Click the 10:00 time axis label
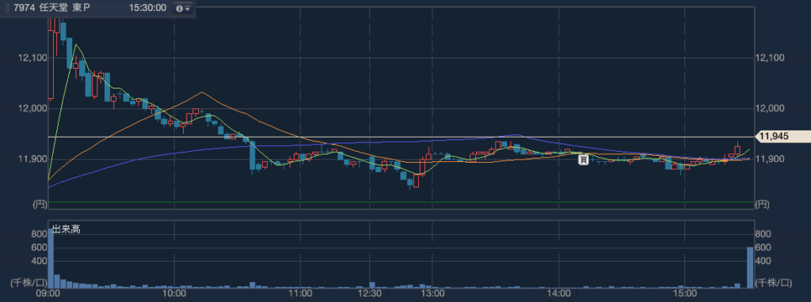This screenshot has height=302, width=811. pos(174,294)
